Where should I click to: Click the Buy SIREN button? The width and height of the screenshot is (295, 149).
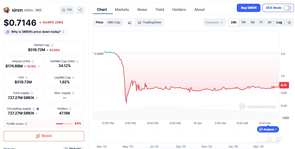point(248,8)
